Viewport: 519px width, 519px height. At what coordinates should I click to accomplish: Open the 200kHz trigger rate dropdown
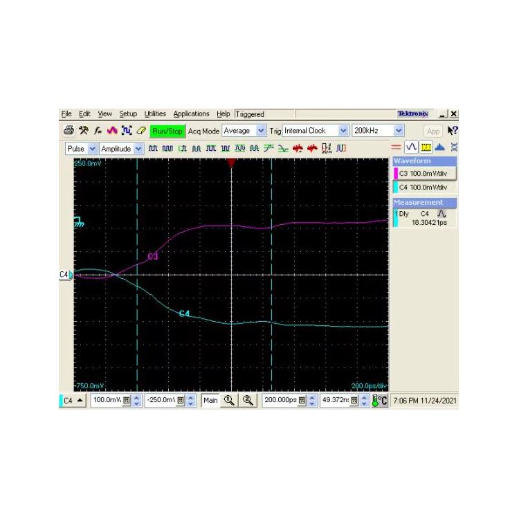point(378,130)
